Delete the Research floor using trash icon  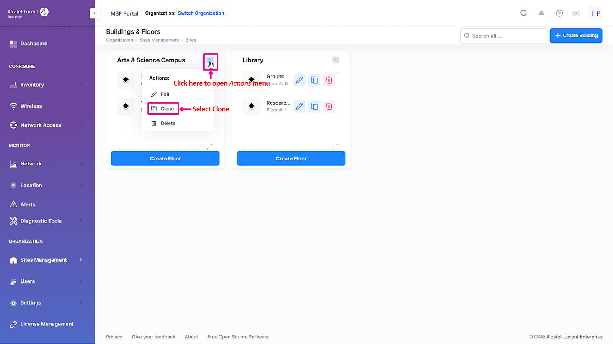pos(329,106)
